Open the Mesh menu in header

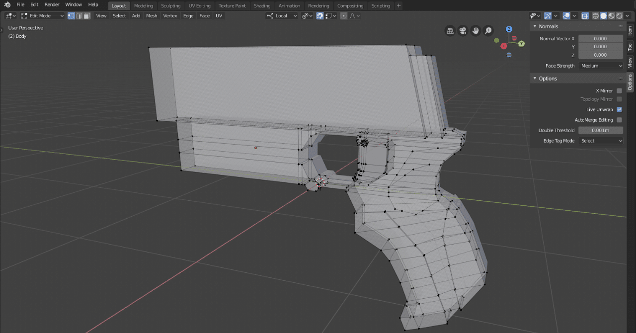pos(152,16)
